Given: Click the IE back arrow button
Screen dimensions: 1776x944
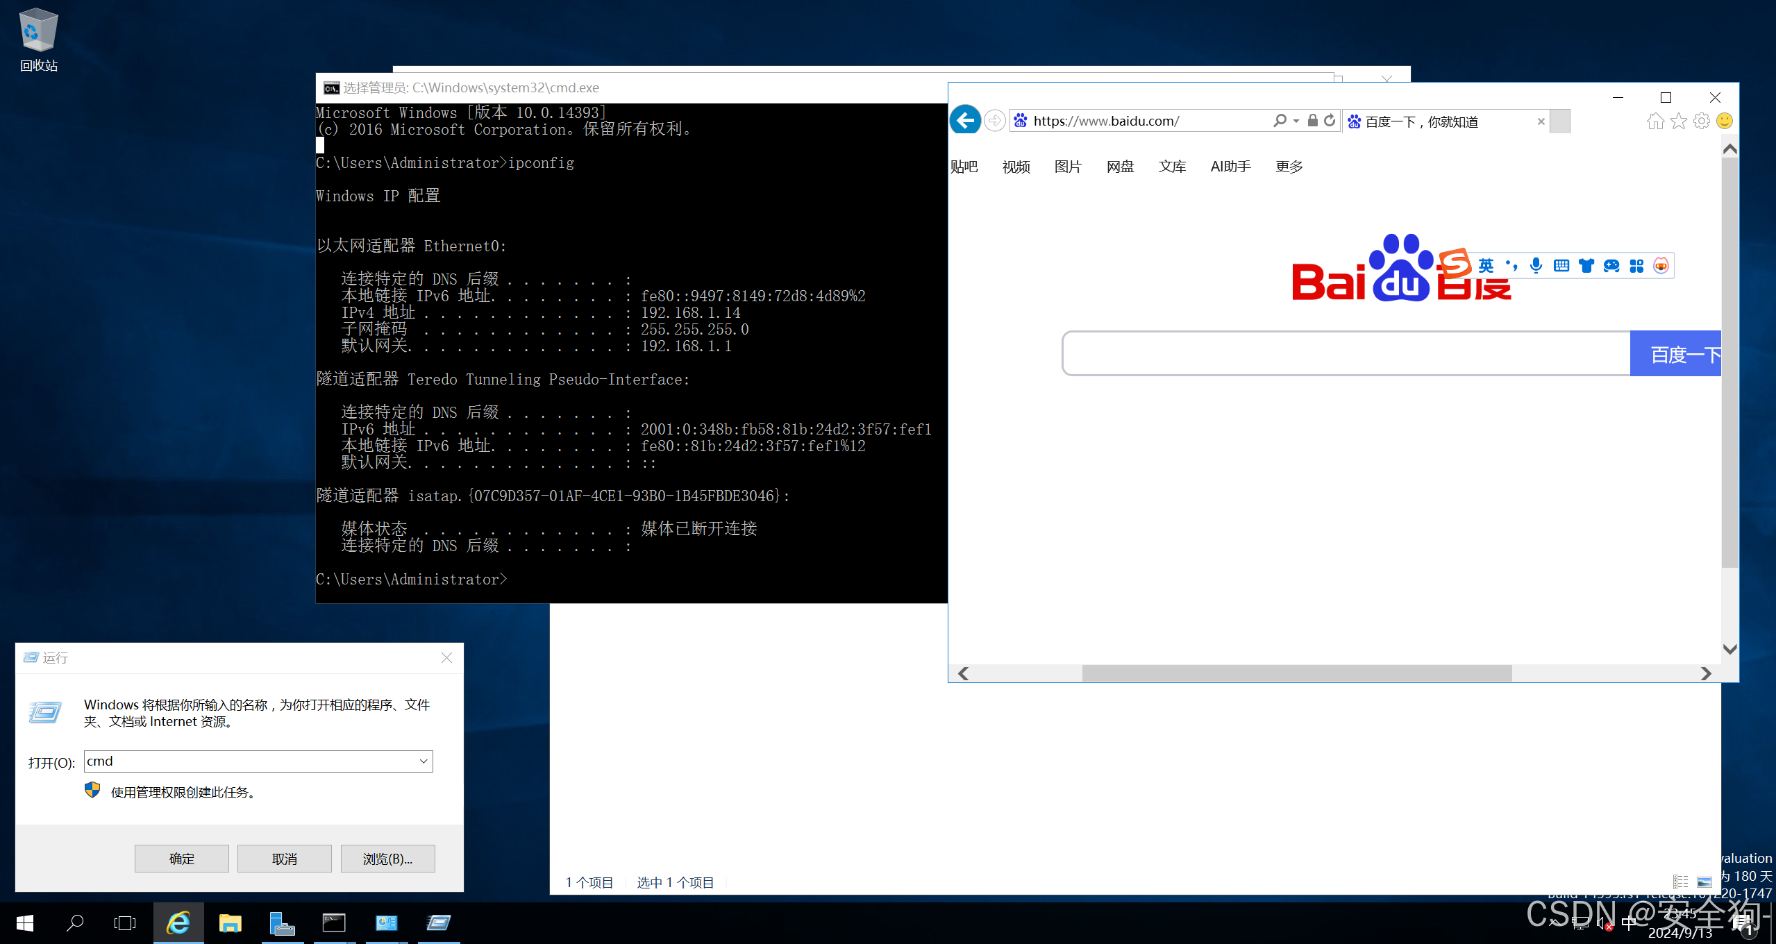Looking at the screenshot, I should click(965, 121).
